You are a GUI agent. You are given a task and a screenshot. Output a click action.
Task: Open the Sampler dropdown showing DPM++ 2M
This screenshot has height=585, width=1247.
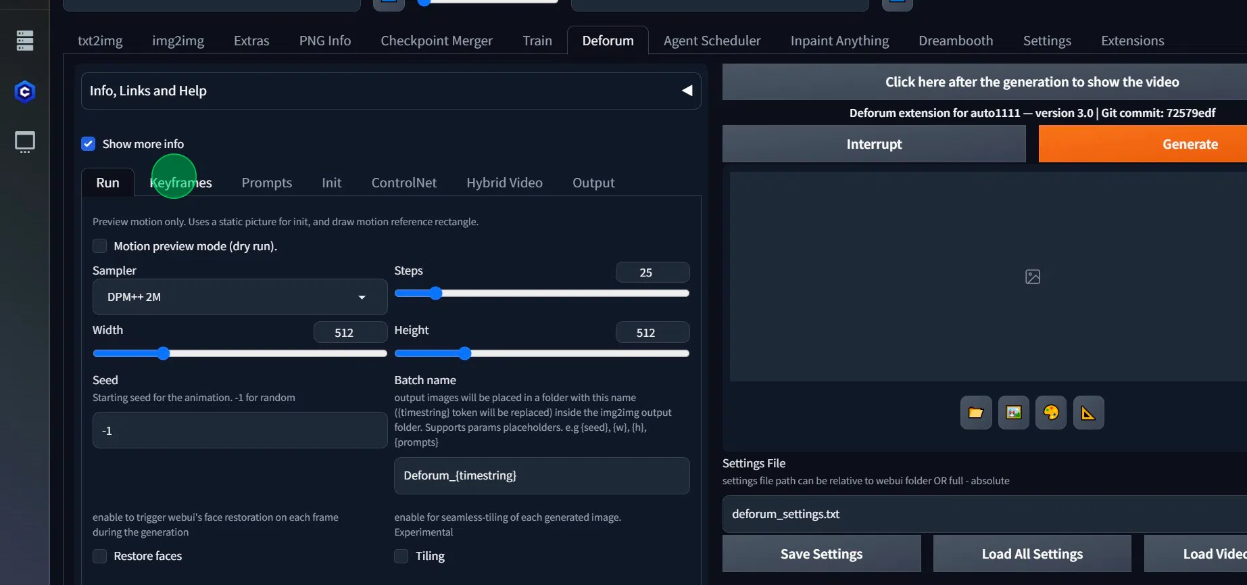240,297
